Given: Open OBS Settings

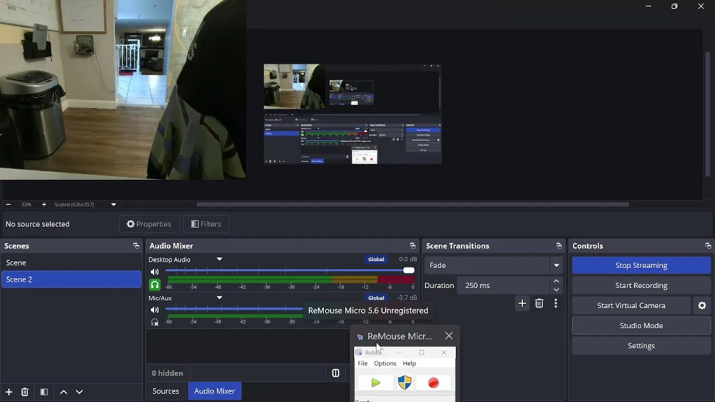Looking at the screenshot, I should (x=641, y=346).
